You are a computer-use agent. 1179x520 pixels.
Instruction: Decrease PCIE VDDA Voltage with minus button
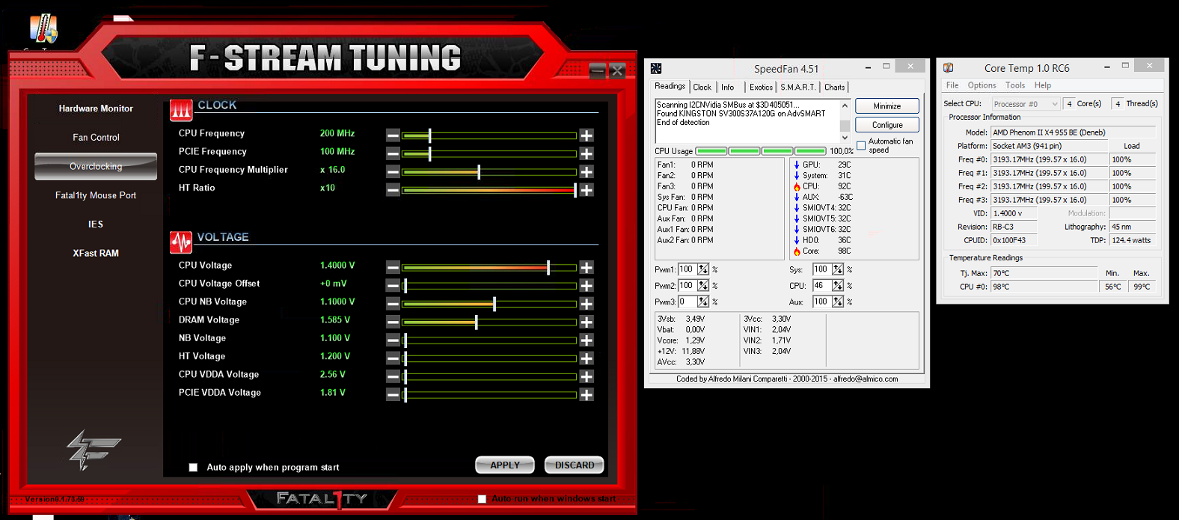393,394
